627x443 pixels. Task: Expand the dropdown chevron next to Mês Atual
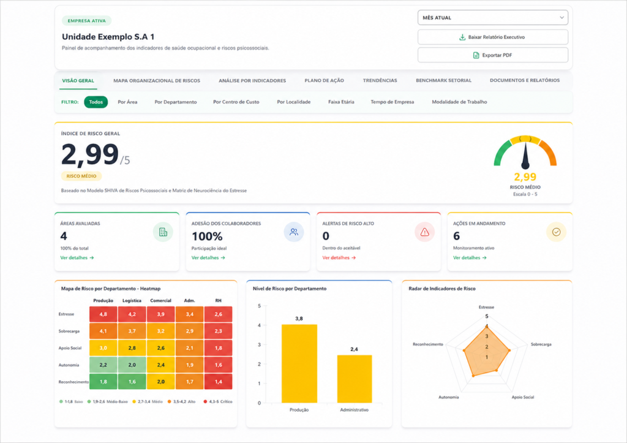[562, 18]
